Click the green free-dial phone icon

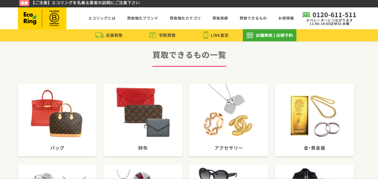(x=306, y=15)
